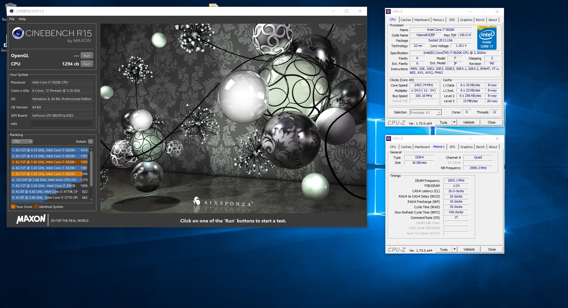Image resolution: width=568 pixels, height=308 pixels.
Task: Click the CPU-Z icon in top CPU-Z window title
Action: coord(388,12)
